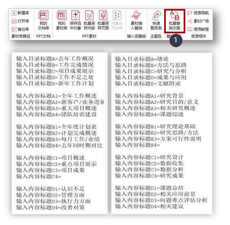Screen dimensions: 230x225
Task: Open 快速配色板 (Quick Color Palette)
Action: [x=156, y=20]
